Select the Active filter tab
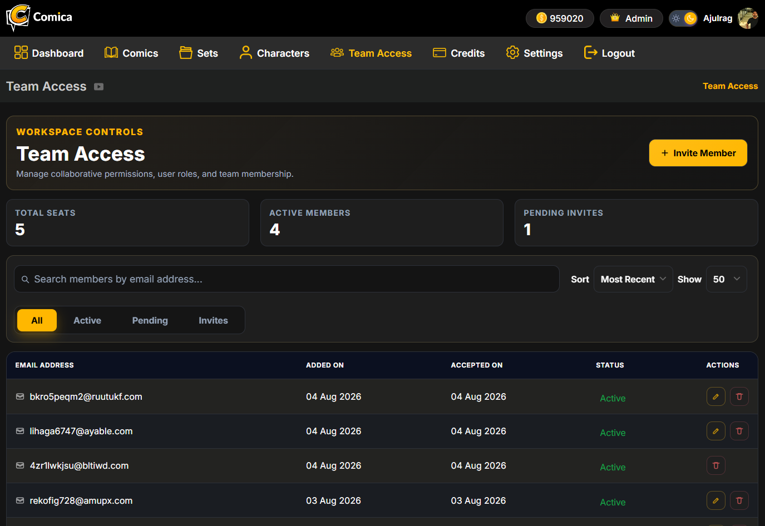Screen dimensions: 765x526 click(x=87, y=320)
